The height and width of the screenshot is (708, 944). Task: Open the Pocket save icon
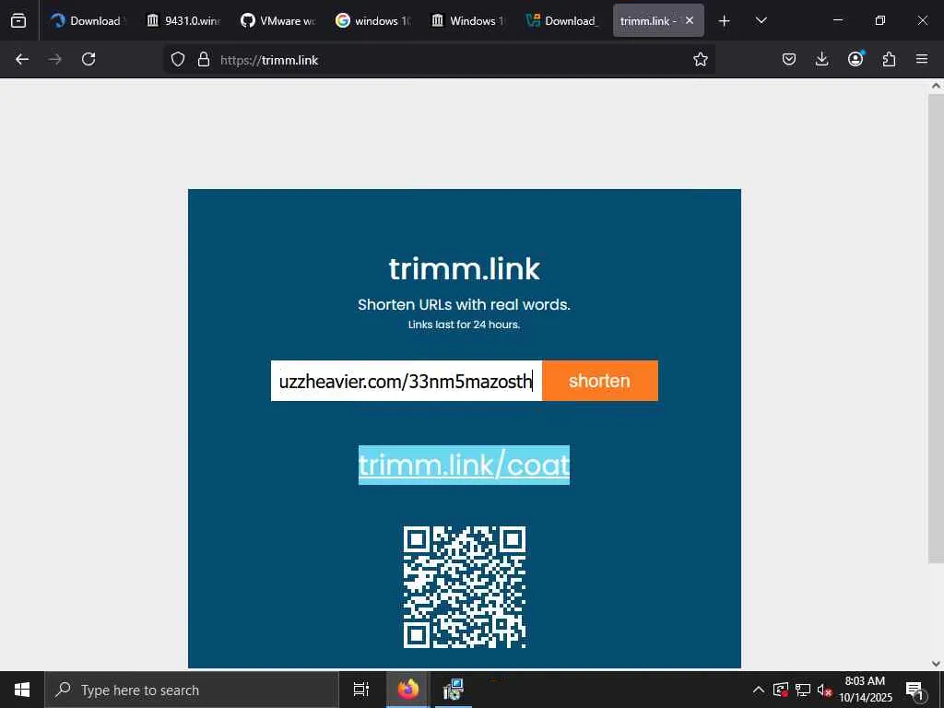(x=789, y=59)
